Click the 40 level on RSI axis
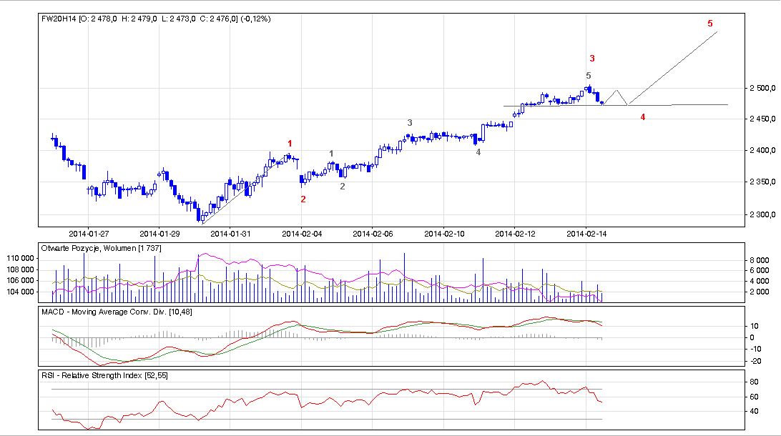781x436 pixels. (x=754, y=411)
